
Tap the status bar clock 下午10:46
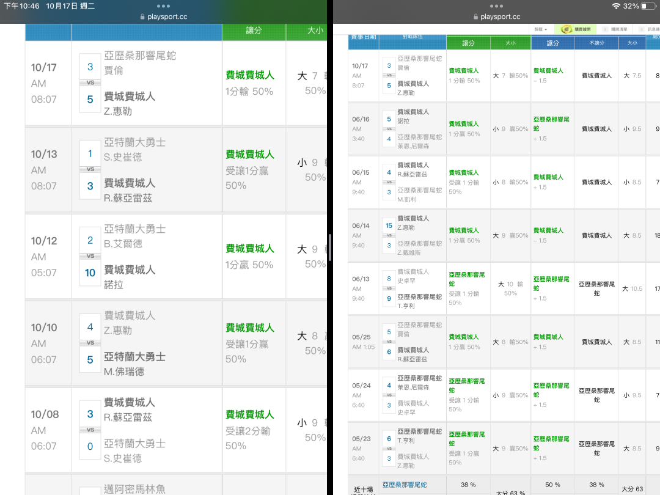(21, 6)
